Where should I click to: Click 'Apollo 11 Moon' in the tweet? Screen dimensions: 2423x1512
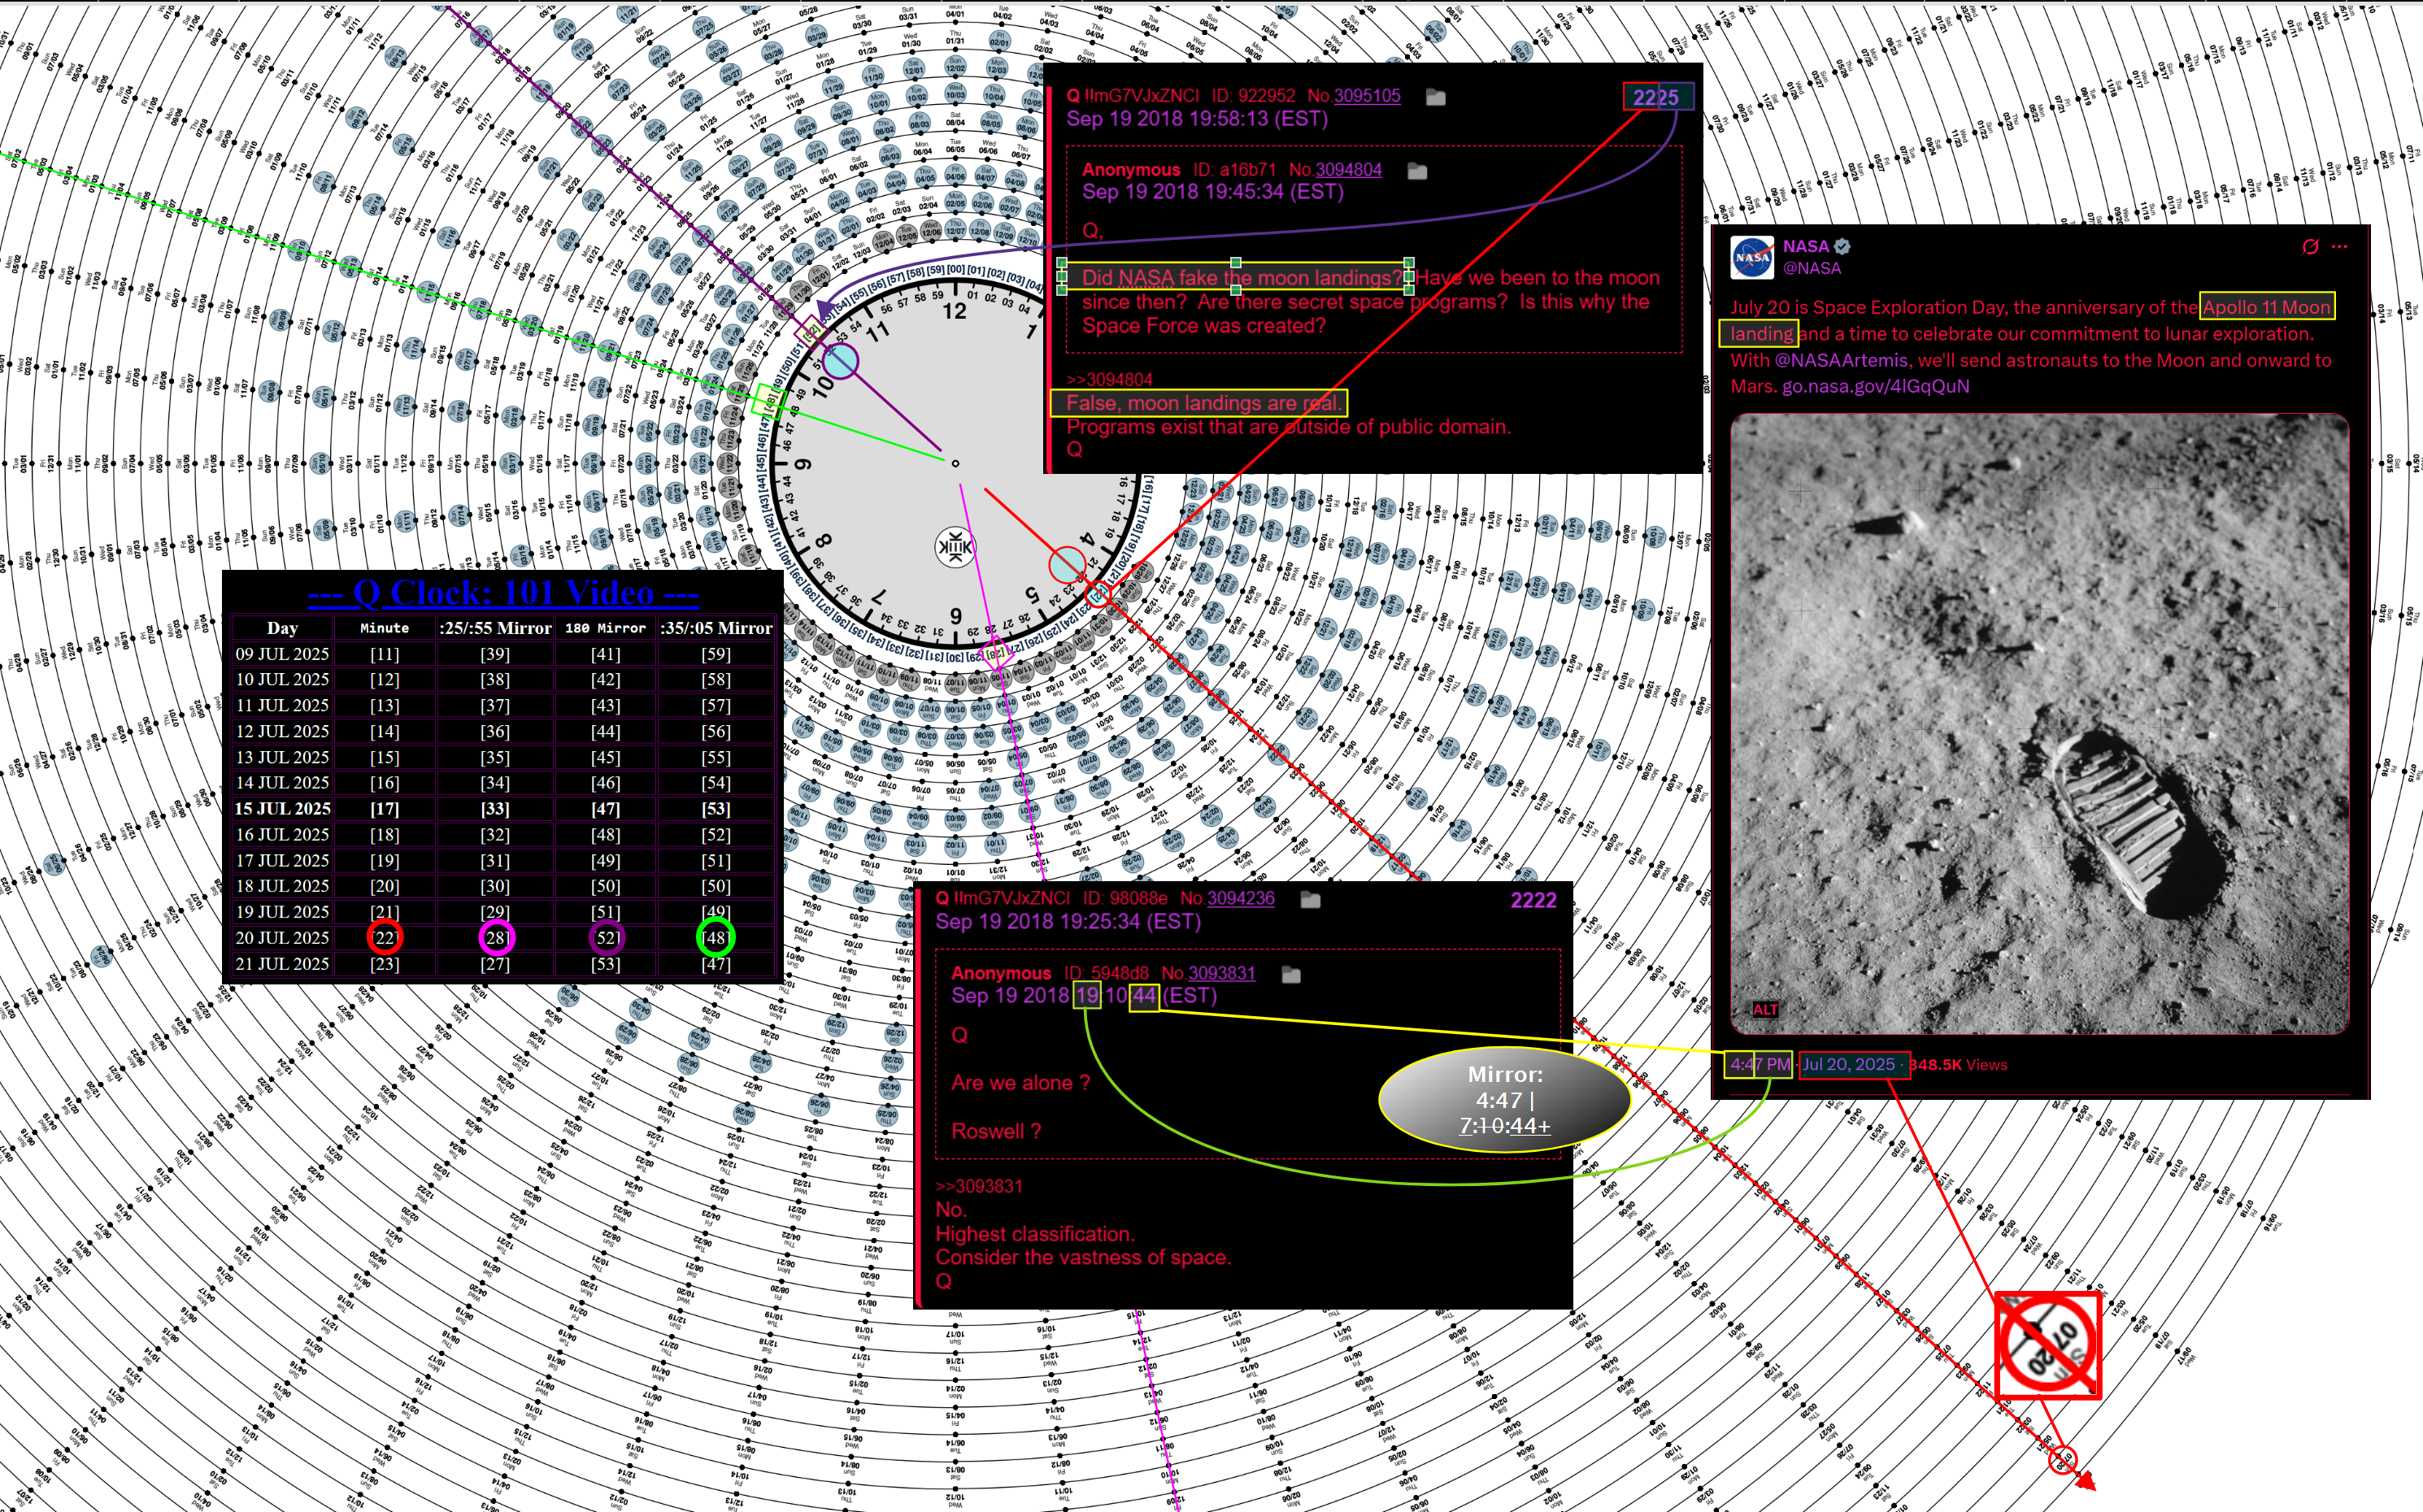tap(2266, 307)
